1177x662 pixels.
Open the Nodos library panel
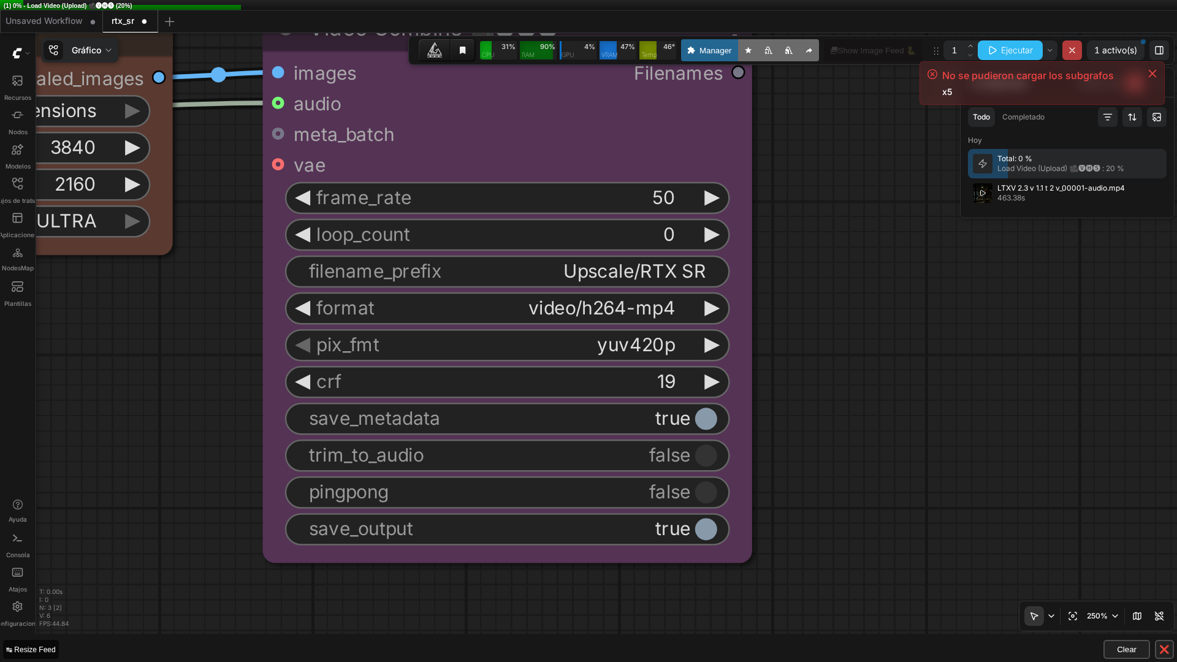tap(17, 121)
